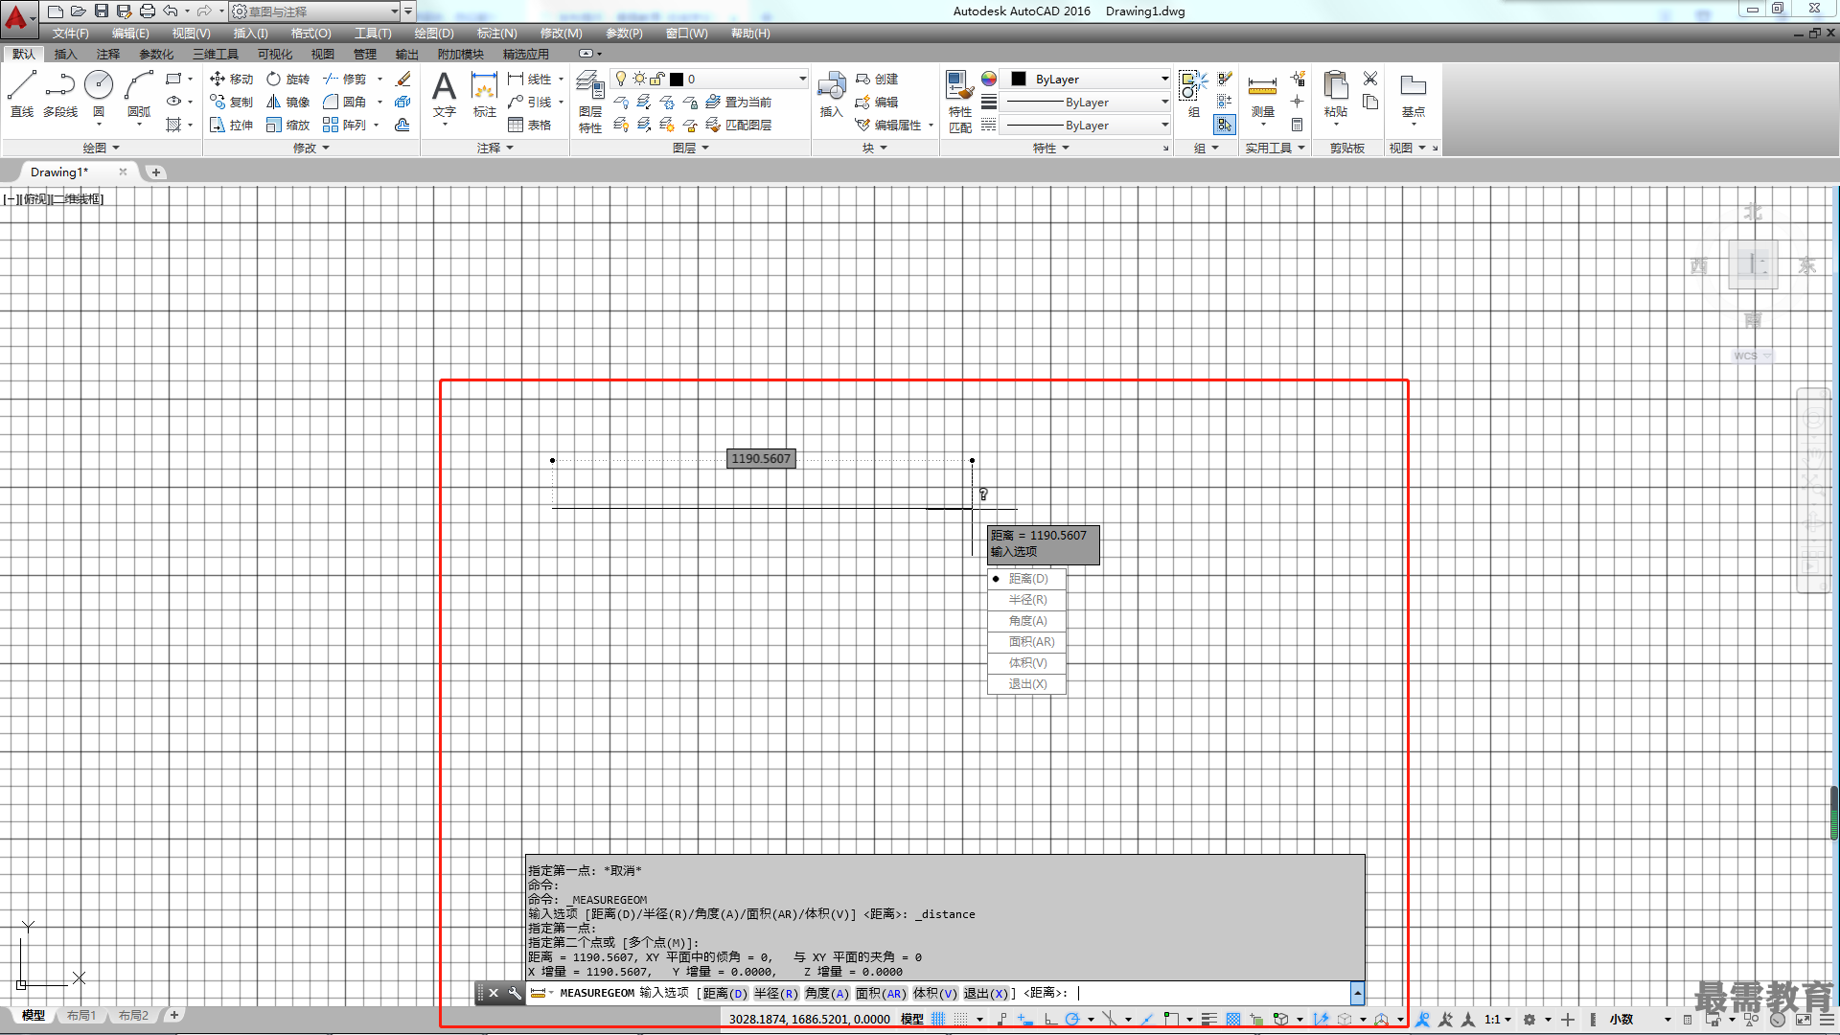Open the layer selector dropdown

[x=709, y=79]
